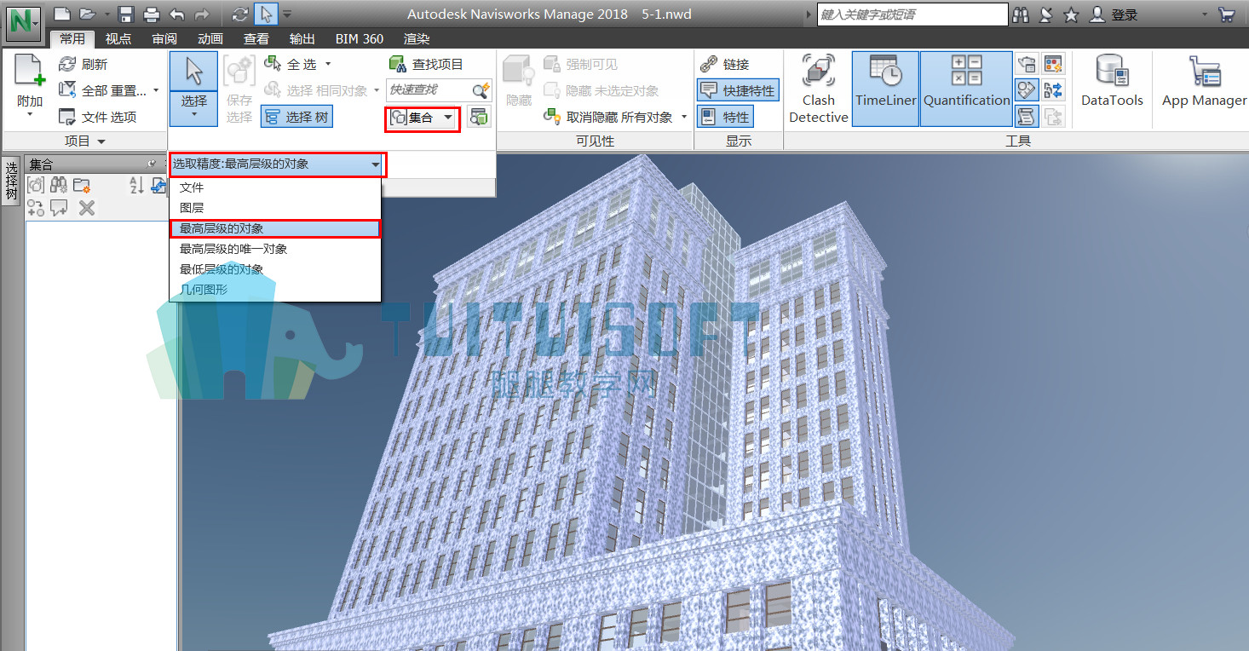The width and height of the screenshot is (1249, 651).
Task: Open 文件 选项 (File Options)
Action: click(x=98, y=117)
